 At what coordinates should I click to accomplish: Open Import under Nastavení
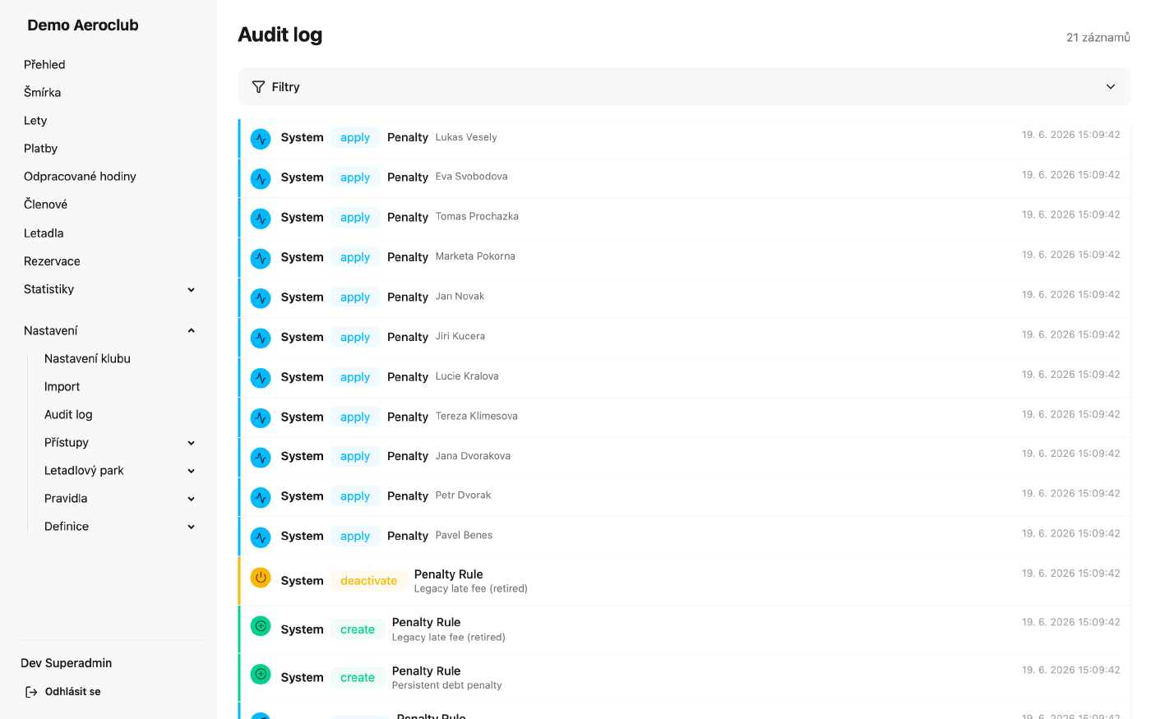(x=62, y=387)
